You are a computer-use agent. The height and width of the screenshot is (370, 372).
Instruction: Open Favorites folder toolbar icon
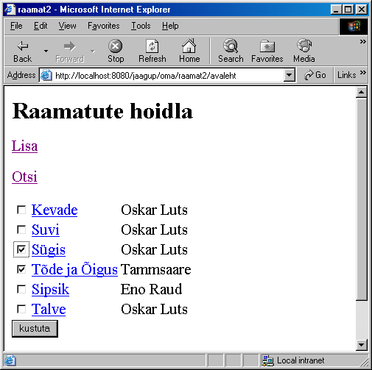point(267,46)
